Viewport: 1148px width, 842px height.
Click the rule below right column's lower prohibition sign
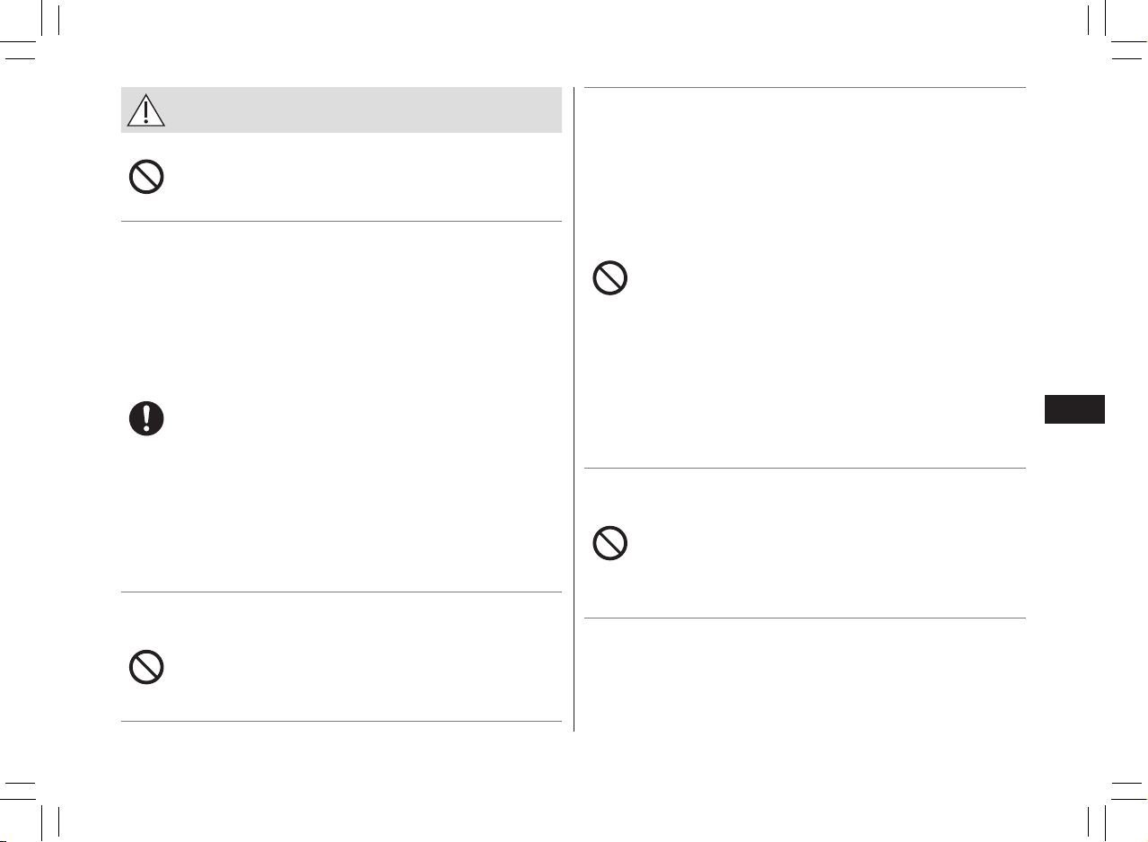pyautogui.click(x=805, y=618)
